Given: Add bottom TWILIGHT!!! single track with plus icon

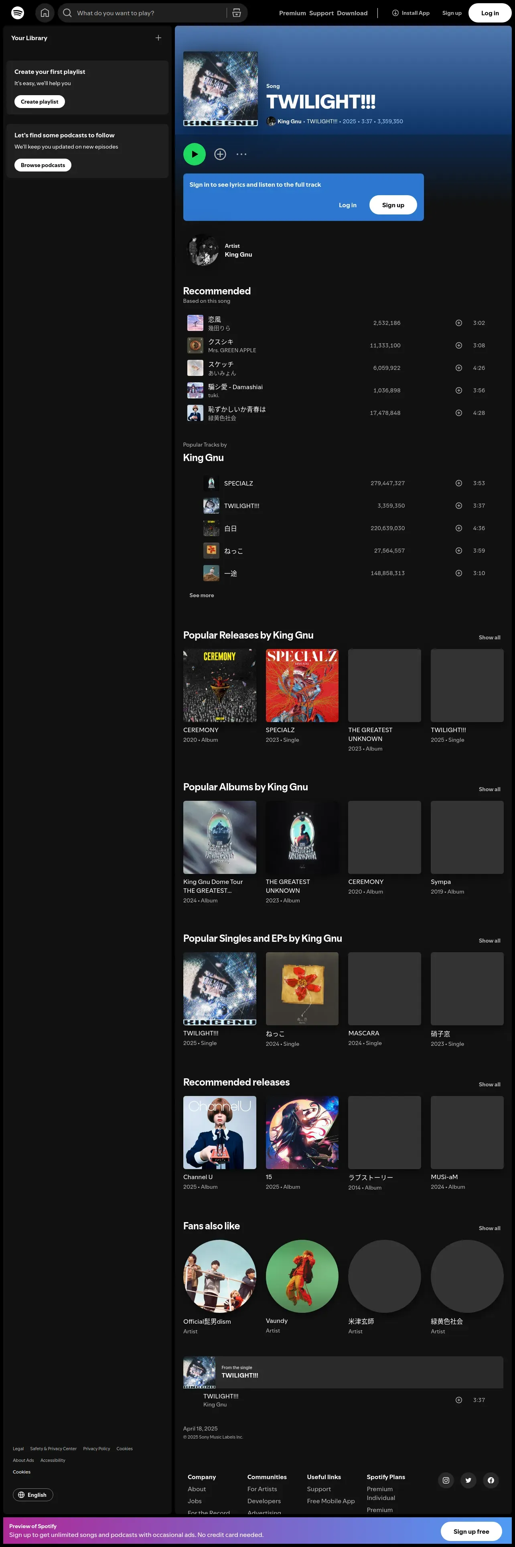Looking at the screenshot, I should pos(458,1400).
